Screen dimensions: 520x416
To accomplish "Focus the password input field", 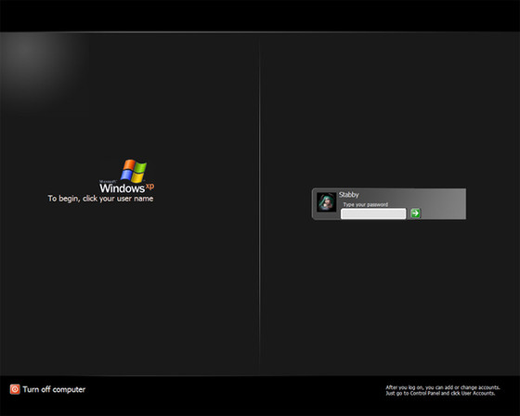I will pyautogui.click(x=373, y=214).
